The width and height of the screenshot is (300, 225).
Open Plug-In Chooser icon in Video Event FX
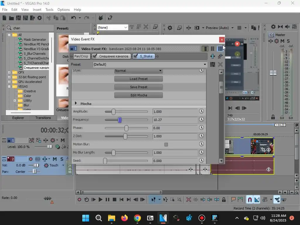[213, 56]
